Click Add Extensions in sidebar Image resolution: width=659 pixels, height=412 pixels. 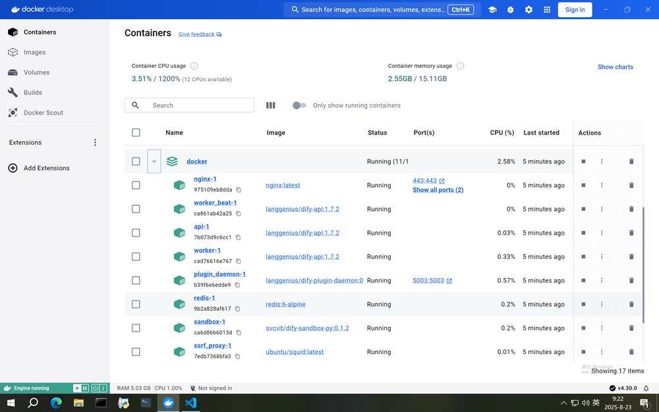pos(55,167)
